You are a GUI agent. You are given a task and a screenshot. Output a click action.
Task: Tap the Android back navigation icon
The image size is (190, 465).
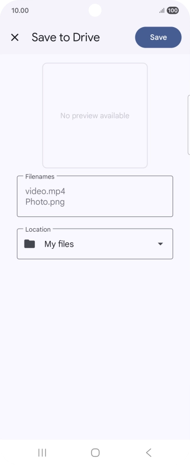tap(149, 453)
